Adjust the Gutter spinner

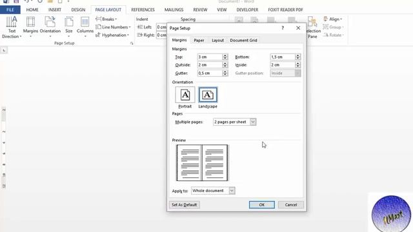click(x=225, y=73)
